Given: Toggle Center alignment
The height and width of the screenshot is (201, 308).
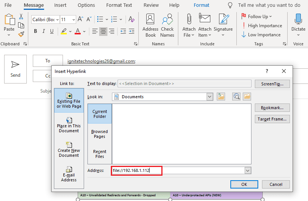Looking at the screenshot, I should click(103, 31).
